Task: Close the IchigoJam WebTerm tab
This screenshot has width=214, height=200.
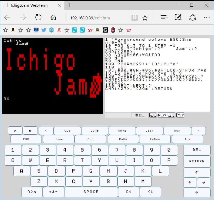Action: pyautogui.click(x=59, y=5)
